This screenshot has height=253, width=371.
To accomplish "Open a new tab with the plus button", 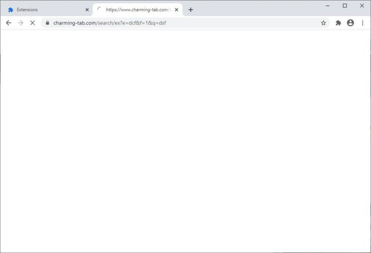I will (x=191, y=9).
